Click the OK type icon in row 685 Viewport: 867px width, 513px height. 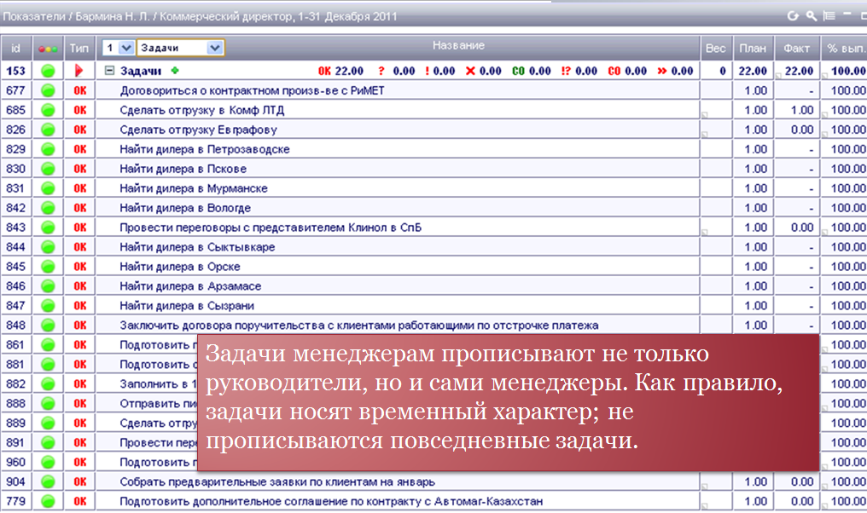[80, 110]
